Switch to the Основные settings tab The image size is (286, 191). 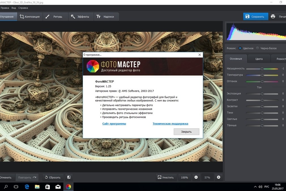(x=236, y=59)
